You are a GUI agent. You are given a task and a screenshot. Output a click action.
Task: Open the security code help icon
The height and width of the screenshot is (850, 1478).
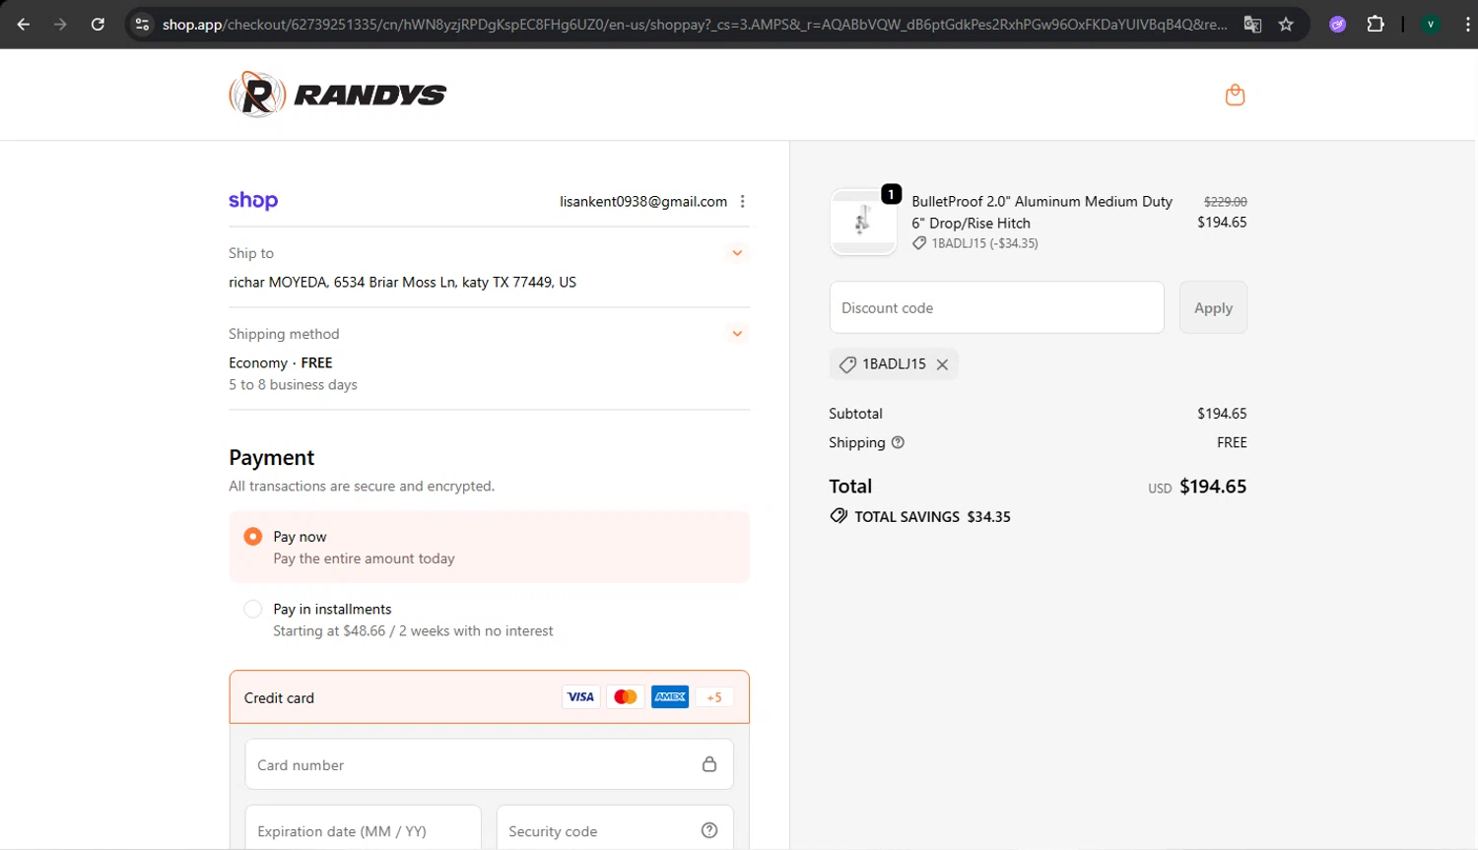709,830
